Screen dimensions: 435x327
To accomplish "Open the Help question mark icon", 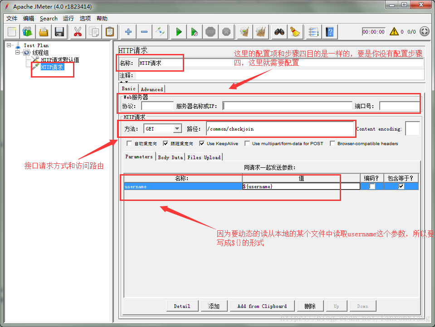I will tap(330, 32).
